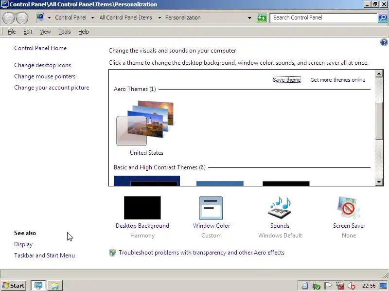Open the Tools menu
The image size is (389, 292).
[65, 32]
